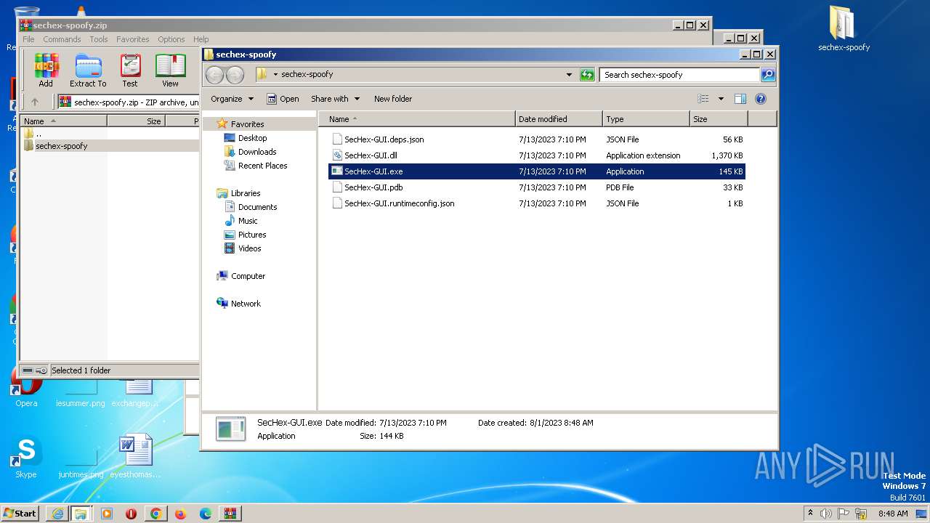Open the WinRAR Favorites menu
Screen dimensions: 930x523
point(133,39)
